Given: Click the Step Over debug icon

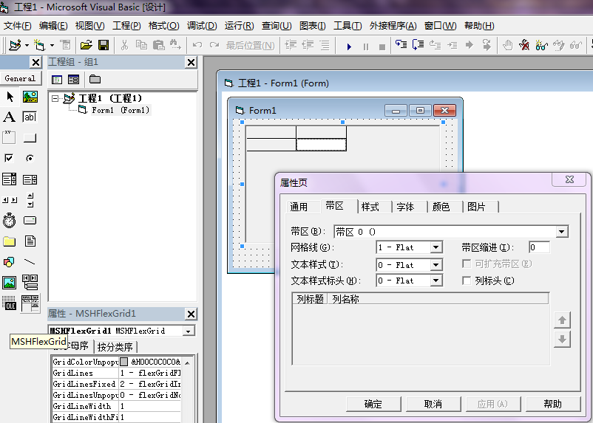Looking at the screenshot, I should 418,45.
